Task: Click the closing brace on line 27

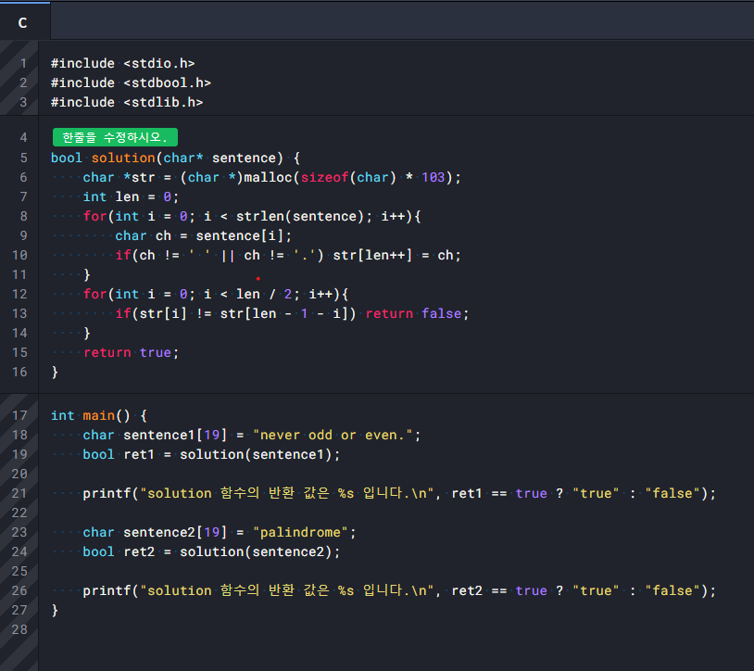Action: [55, 610]
